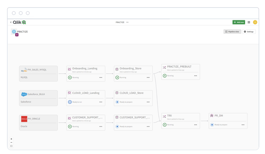The image size is (265, 154).
Task: Click the Onboarding_Store task title
Action: [x=130, y=68]
